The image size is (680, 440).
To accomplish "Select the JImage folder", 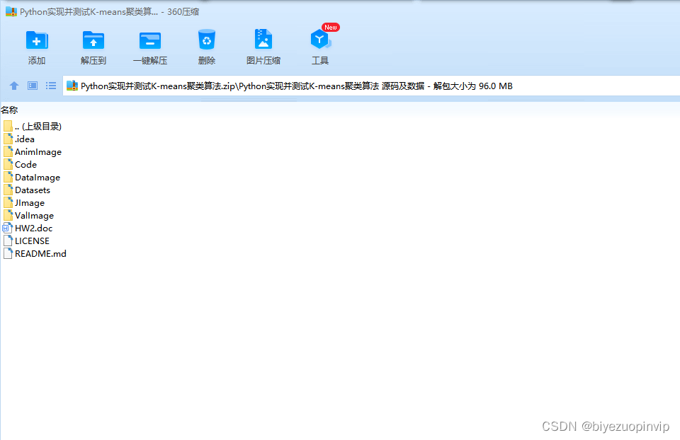I will (24, 203).
